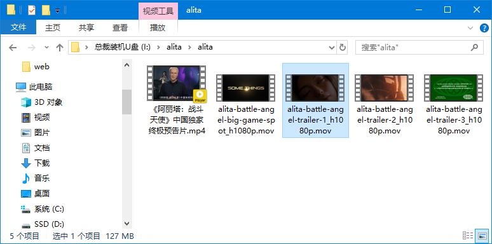Image resolution: width=492 pixels, height=244 pixels.
Task: Click the folder icon in title bar
Action: tap(11, 10)
